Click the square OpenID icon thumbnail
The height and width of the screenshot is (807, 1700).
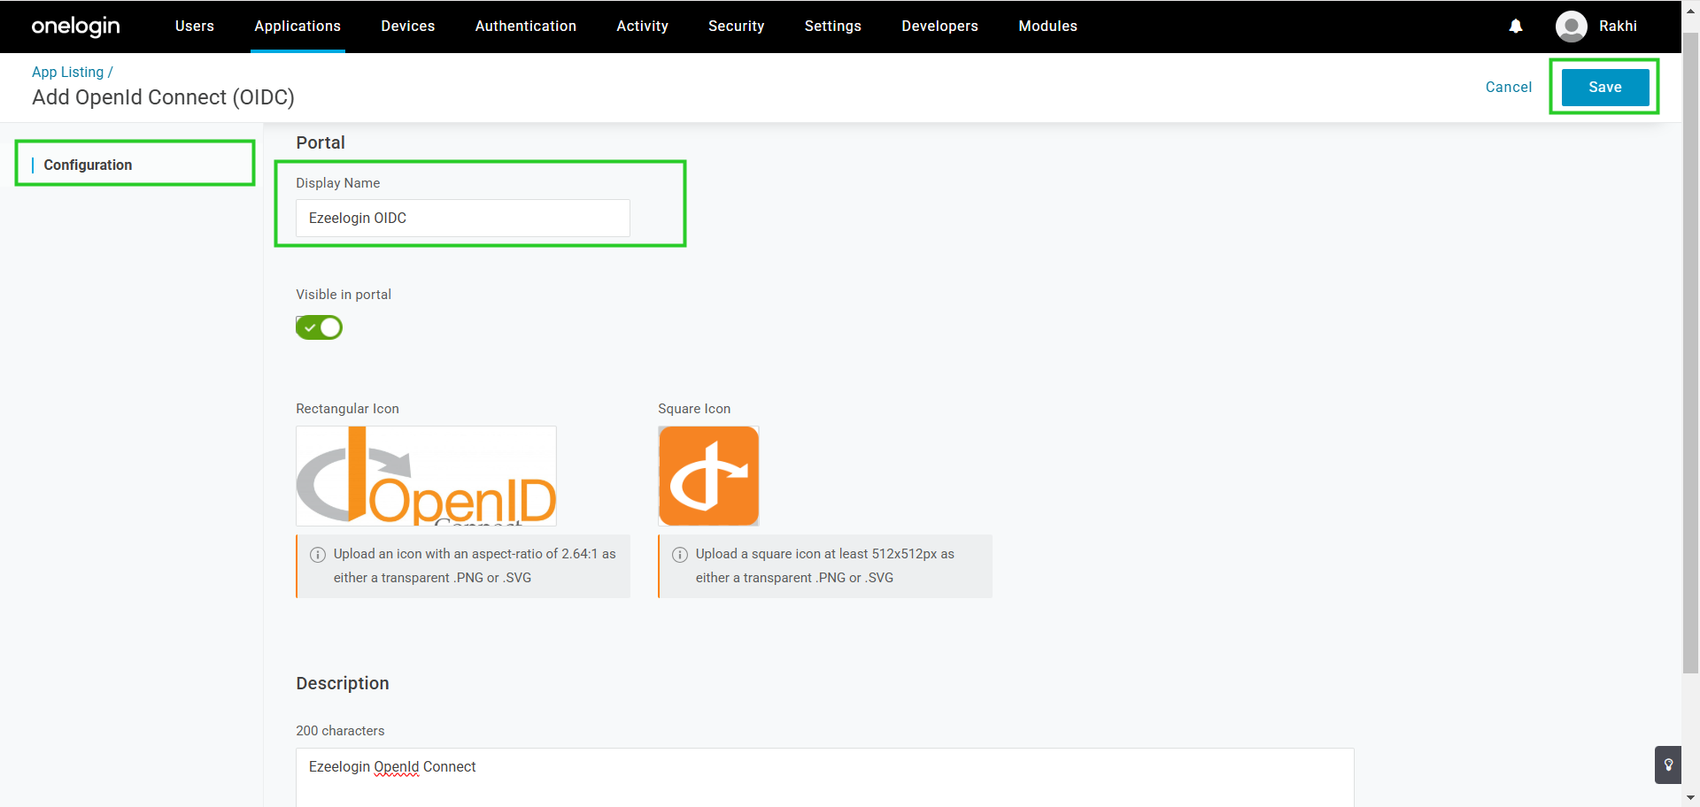click(708, 476)
